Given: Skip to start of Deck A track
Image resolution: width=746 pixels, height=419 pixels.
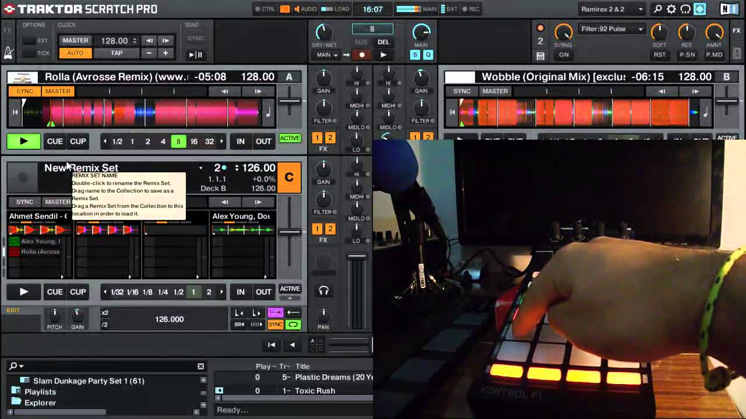Looking at the screenshot, I should point(15,112).
